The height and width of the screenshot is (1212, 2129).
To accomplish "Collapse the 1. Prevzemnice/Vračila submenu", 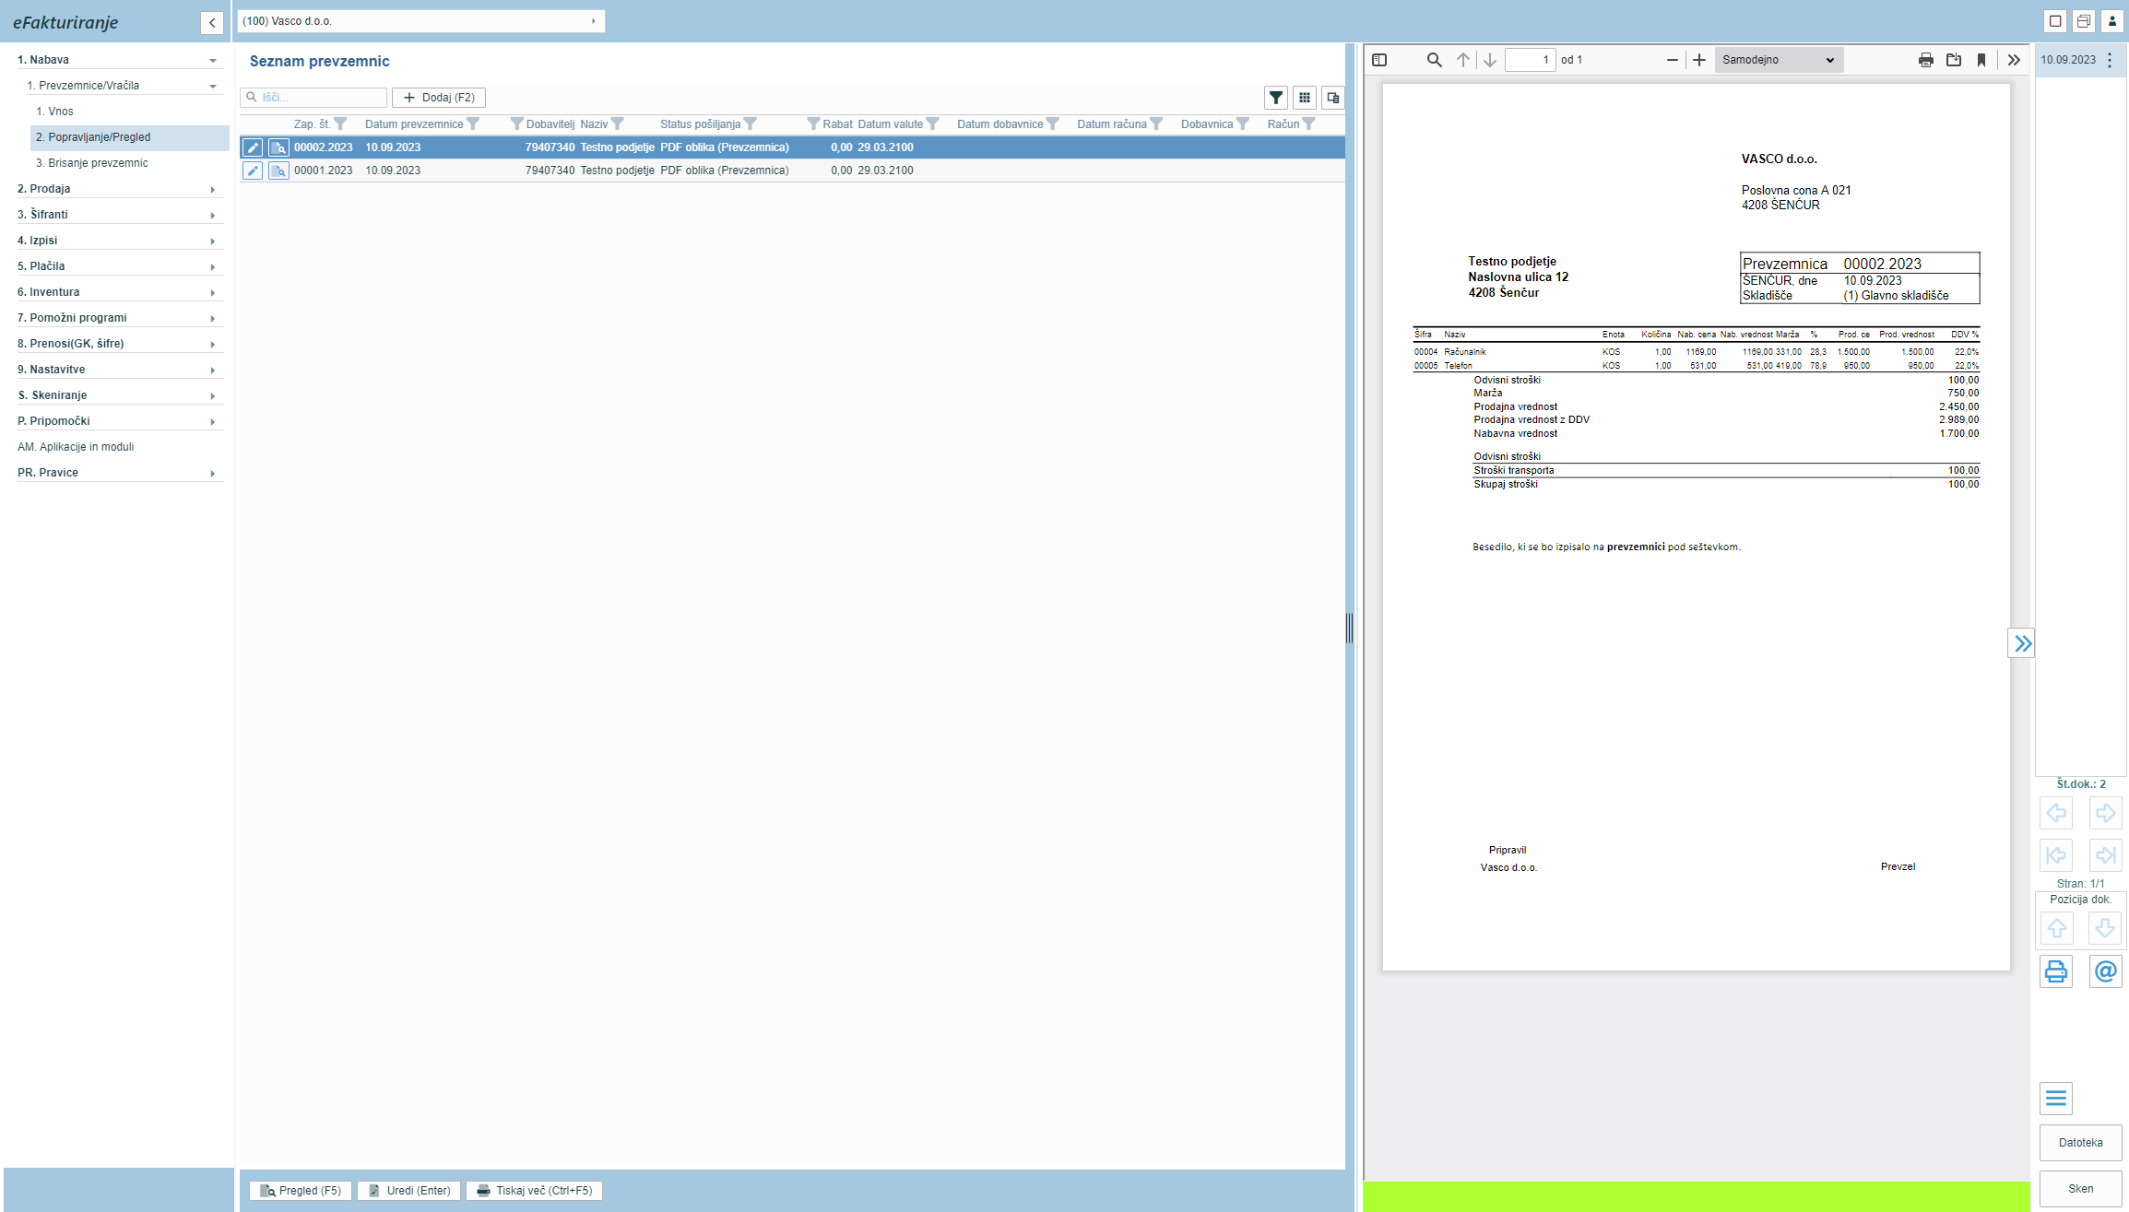I will [x=124, y=86].
